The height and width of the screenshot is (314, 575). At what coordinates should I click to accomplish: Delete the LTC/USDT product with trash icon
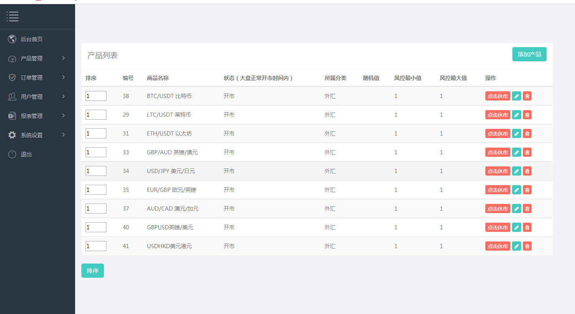pos(527,115)
